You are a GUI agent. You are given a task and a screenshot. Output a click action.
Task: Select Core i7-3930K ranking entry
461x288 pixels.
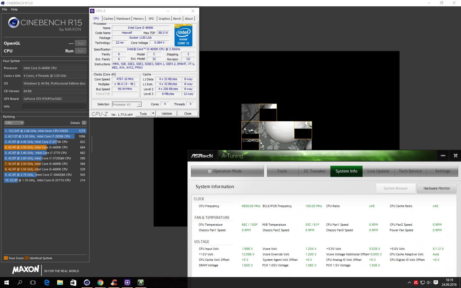tap(45, 136)
